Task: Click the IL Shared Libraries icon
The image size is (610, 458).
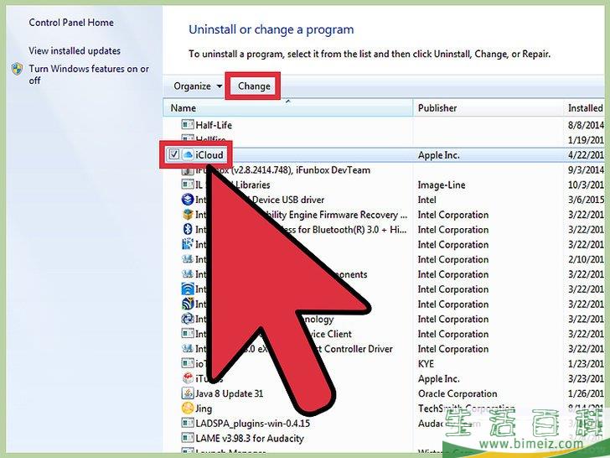Action: coord(188,185)
